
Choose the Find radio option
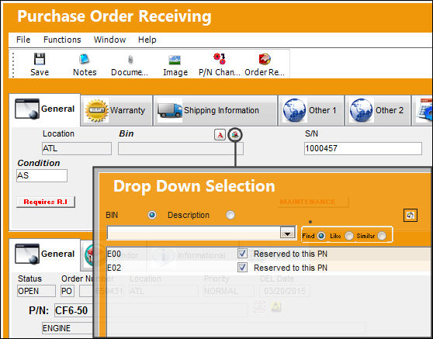321,236
